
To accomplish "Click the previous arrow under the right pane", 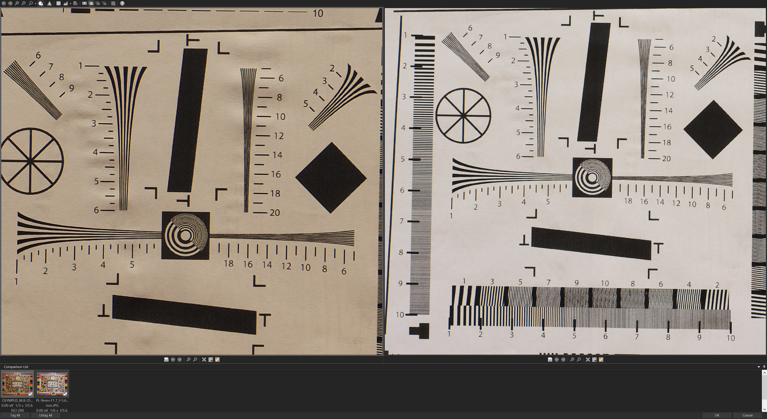I will [556, 360].
